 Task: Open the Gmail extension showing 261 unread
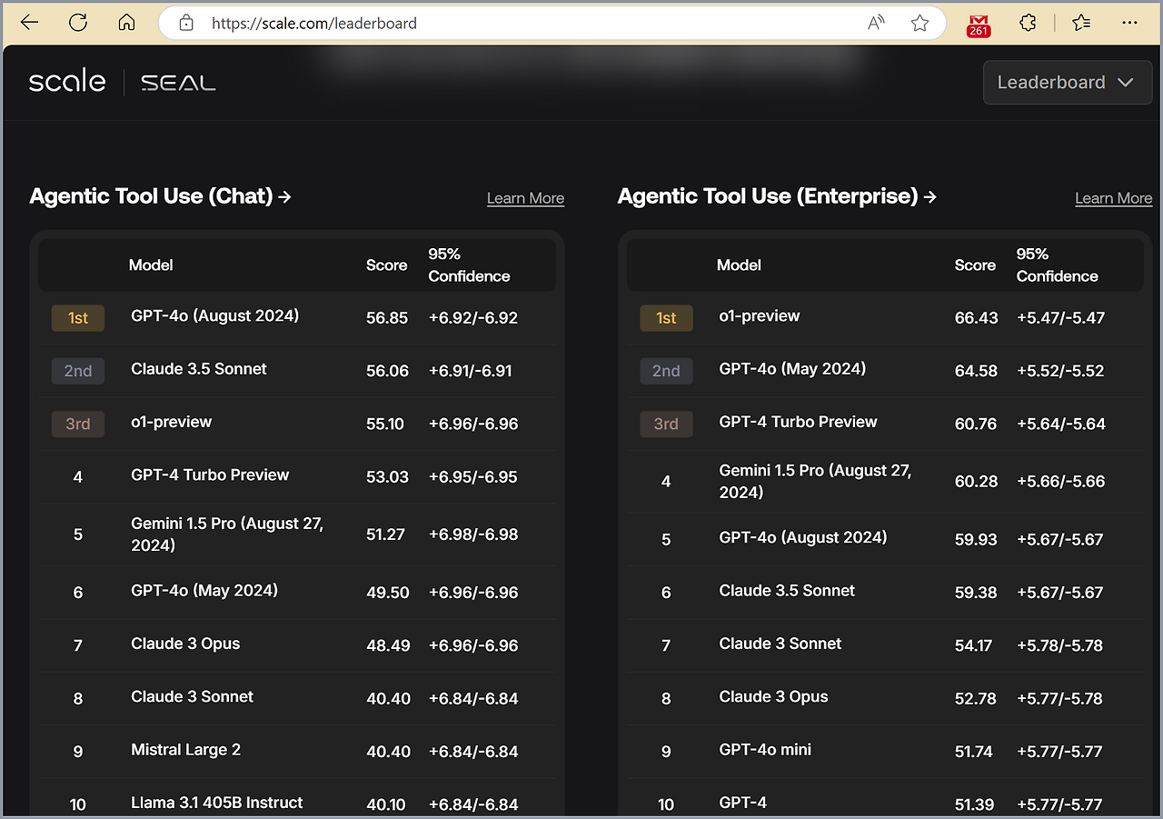point(978,23)
